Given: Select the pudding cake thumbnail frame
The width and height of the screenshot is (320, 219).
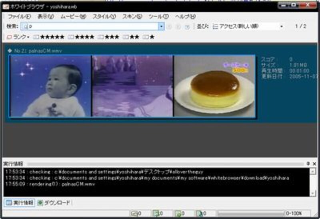Looking at the screenshot, I should (214, 86).
